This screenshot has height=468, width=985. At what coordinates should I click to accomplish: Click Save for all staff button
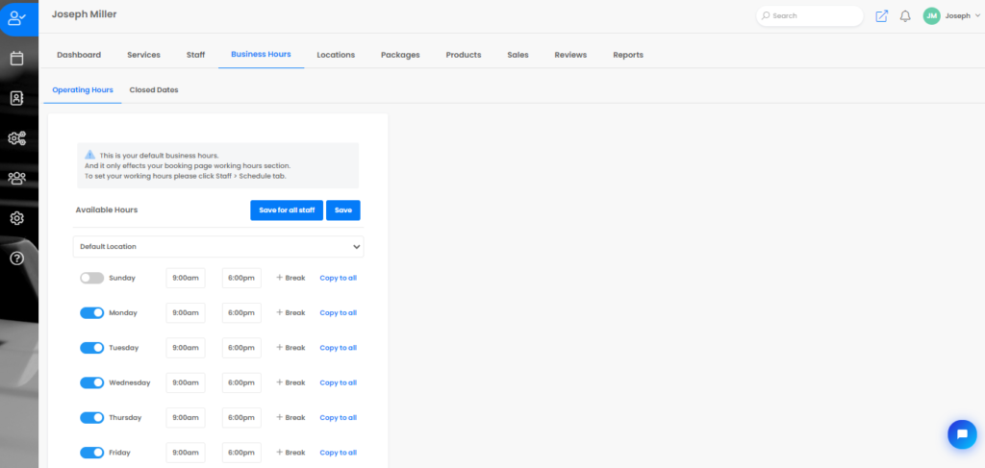[x=287, y=210]
